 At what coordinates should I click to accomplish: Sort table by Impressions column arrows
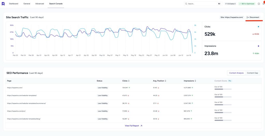click(x=195, y=81)
